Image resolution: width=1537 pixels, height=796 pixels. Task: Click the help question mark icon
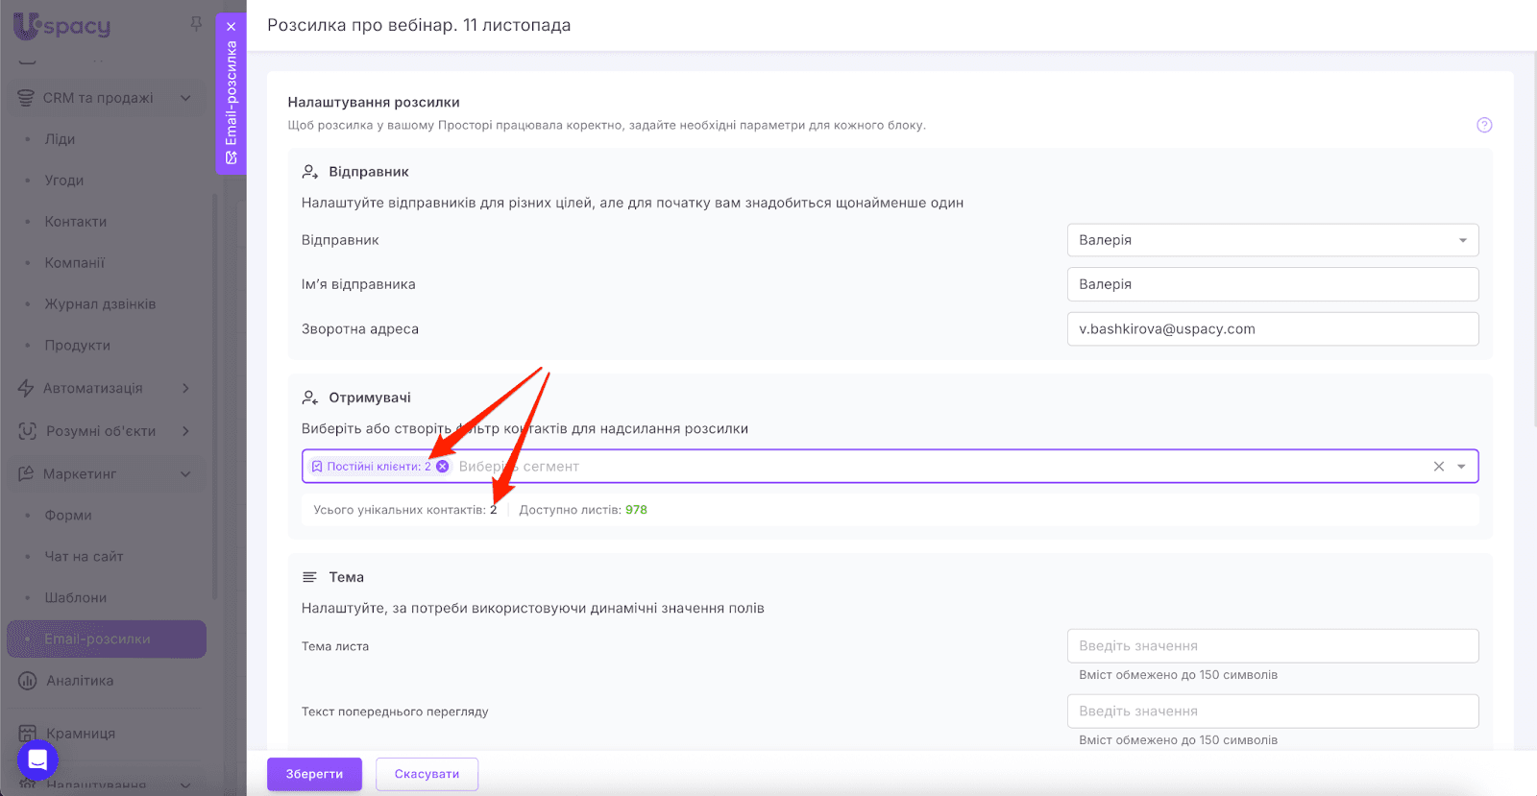click(1484, 125)
